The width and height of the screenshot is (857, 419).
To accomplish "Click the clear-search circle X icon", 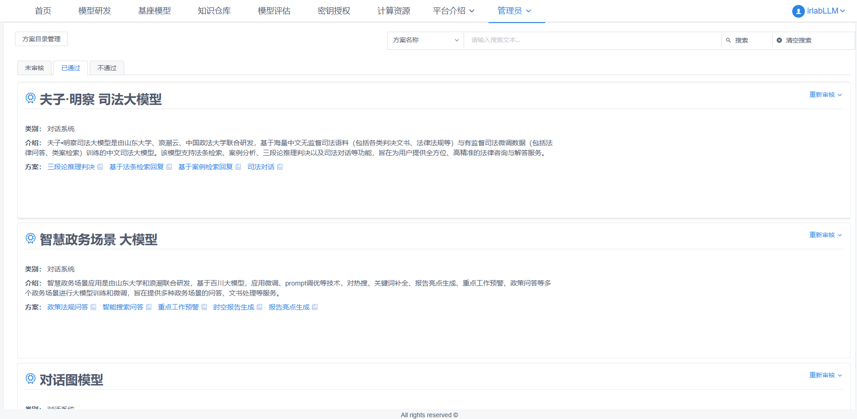I will point(779,40).
